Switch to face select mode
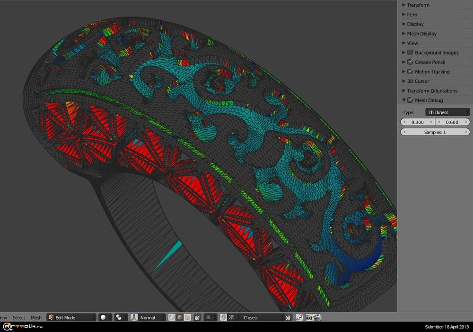473x332 pixels. pyautogui.click(x=188, y=317)
